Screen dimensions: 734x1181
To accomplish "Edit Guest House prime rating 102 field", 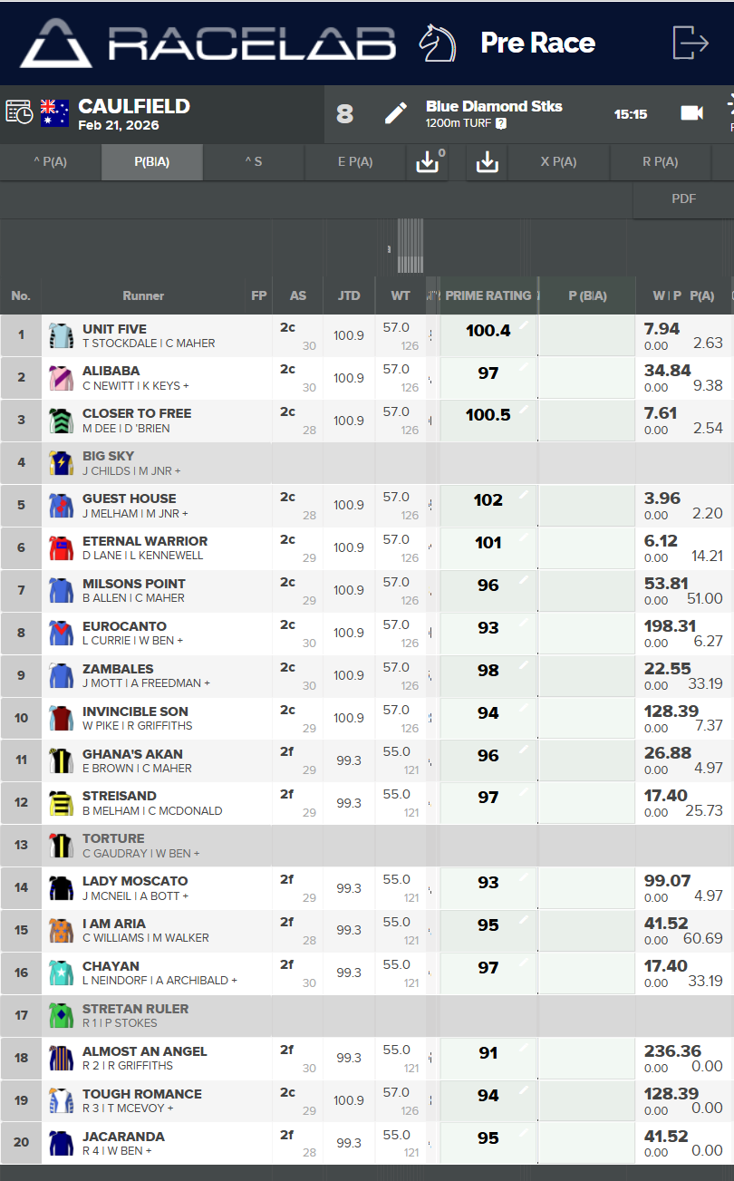I will 488,500.
